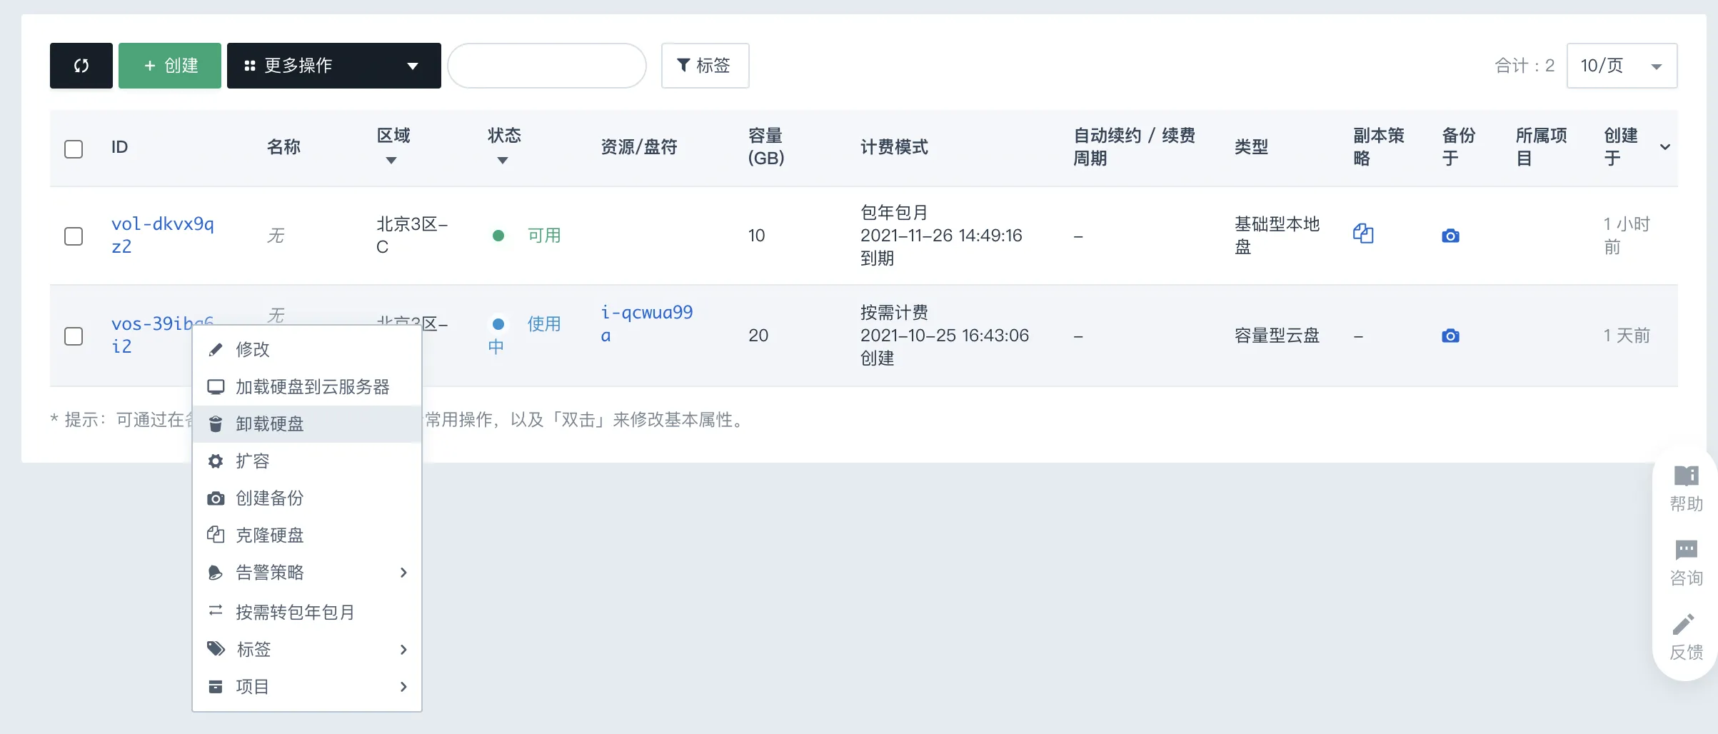Click the 1 天前 created time cell

[x=1627, y=336]
